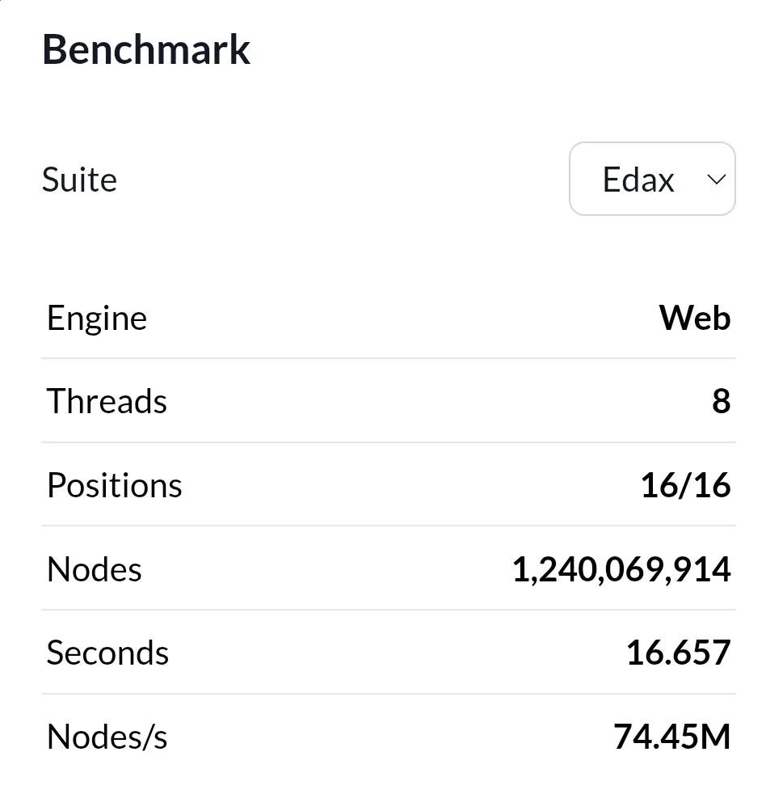Click the 74.45M nodes per second value
The image size is (766, 790).
tap(671, 737)
